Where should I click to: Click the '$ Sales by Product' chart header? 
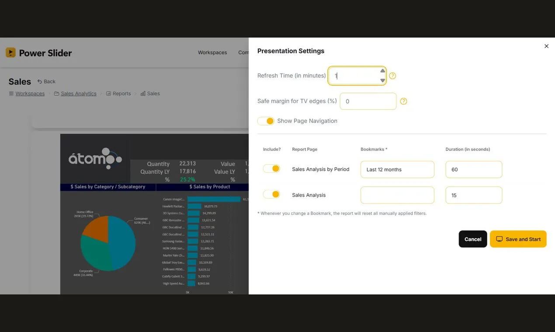click(210, 187)
